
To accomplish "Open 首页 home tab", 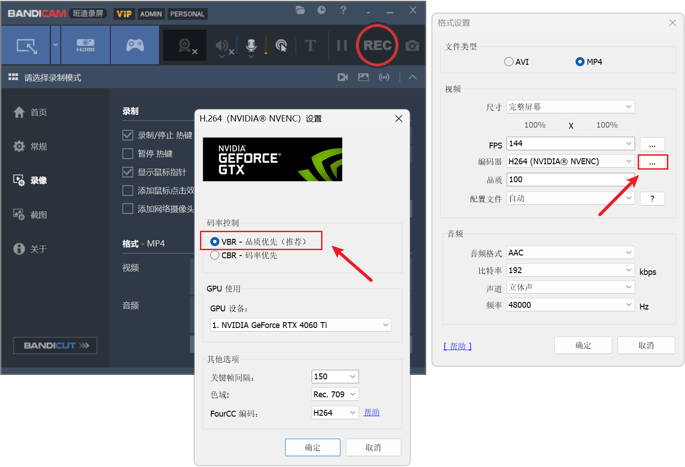I will pyautogui.click(x=30, y=112).
